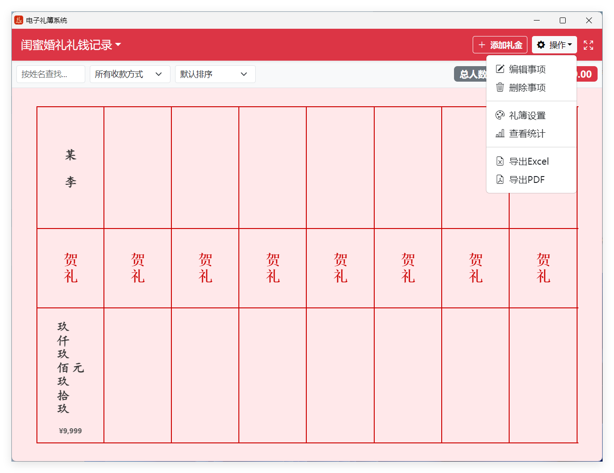Image resolution: width=614 pixels, height=473 pixels.
Task: Click the PDF file icon beside 导出PDF
Action: [500, 179]
